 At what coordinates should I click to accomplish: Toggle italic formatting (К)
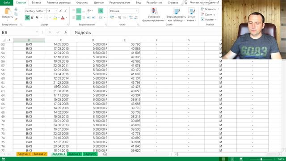point(32,17)
